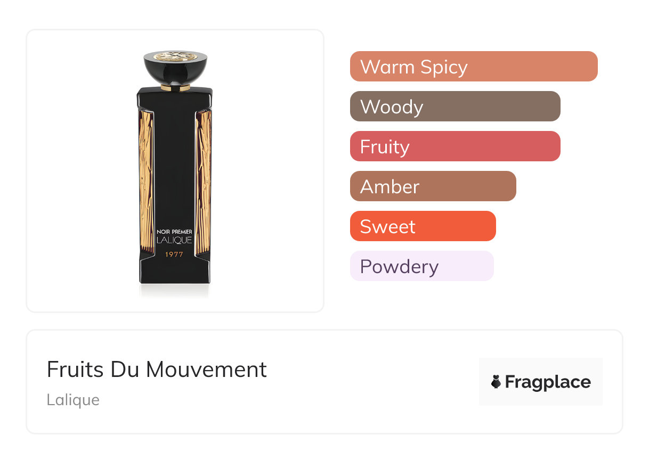Click the Fragplace wordmark text

coord(548,382)
